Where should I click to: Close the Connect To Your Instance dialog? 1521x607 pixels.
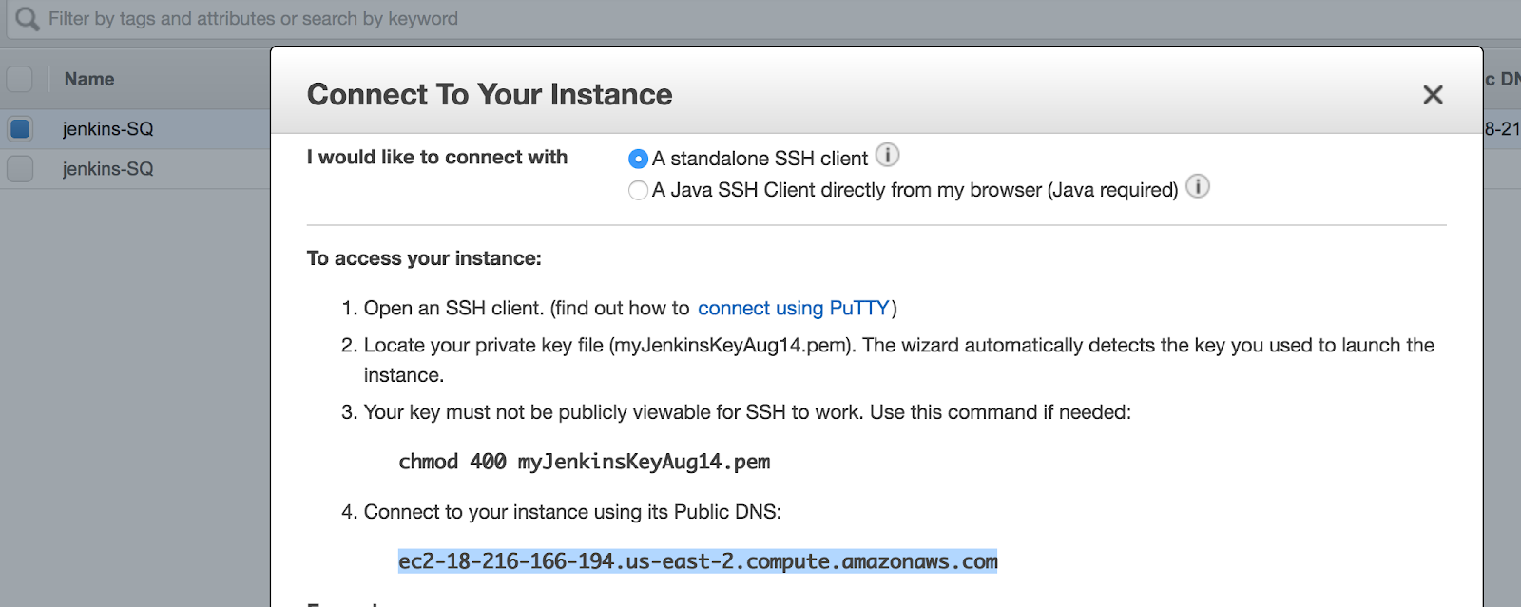(1433, 95)
